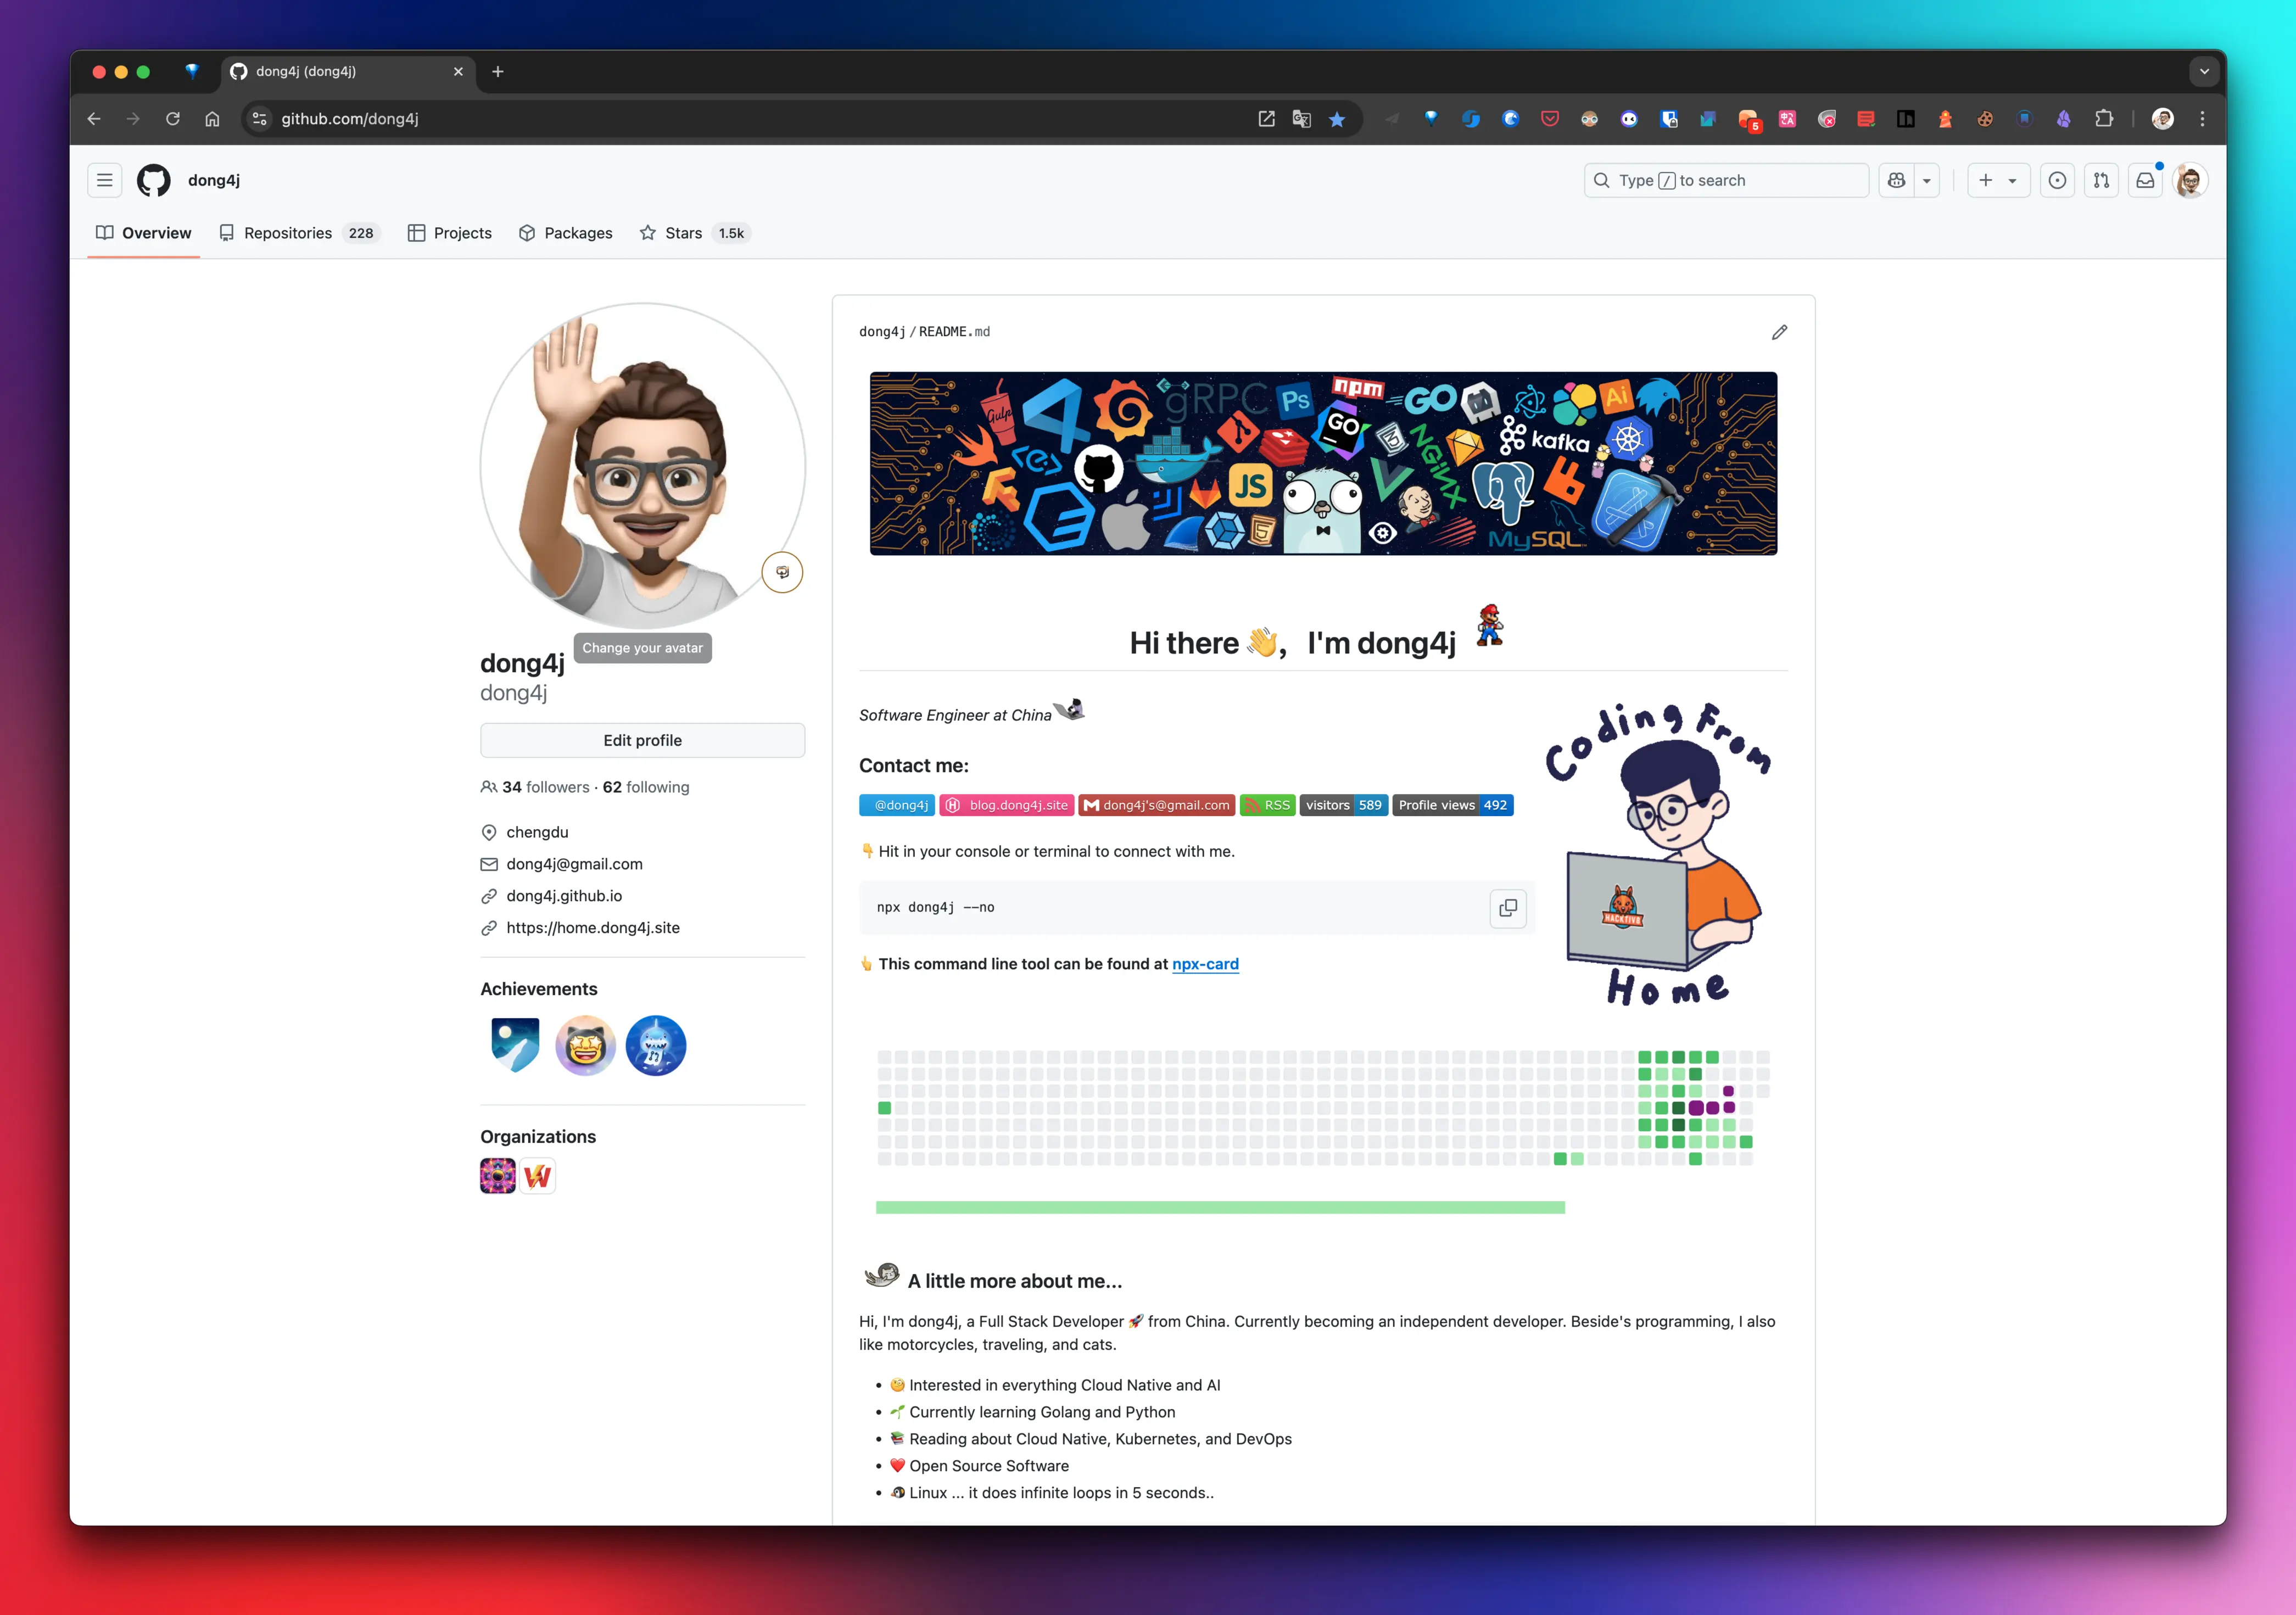2296x1615 pixels.
Task: Click the GitHub Octocat logo
Action: (x=154, y=180)
